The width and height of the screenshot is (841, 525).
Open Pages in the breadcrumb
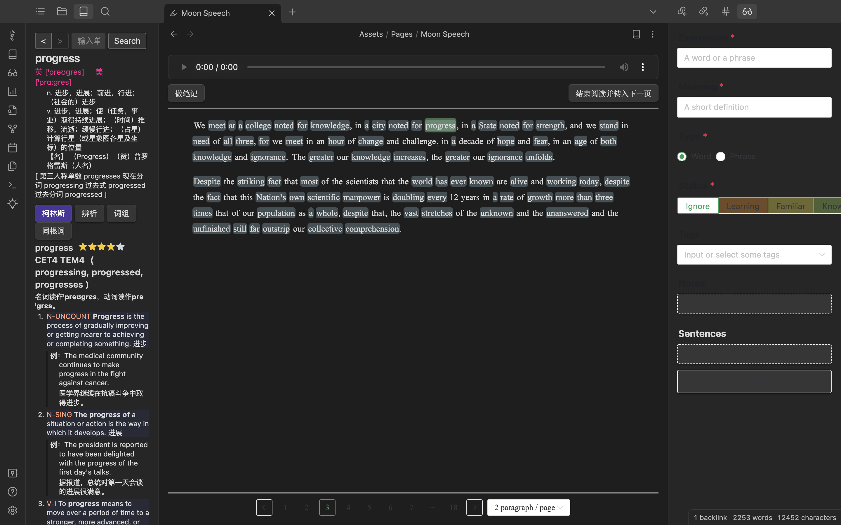coord(402,34)
